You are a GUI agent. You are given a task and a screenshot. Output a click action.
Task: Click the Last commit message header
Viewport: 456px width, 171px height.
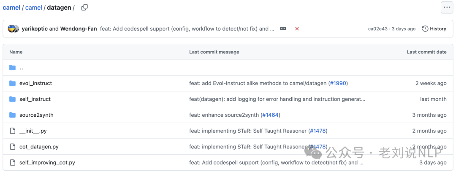coord(214,52)
